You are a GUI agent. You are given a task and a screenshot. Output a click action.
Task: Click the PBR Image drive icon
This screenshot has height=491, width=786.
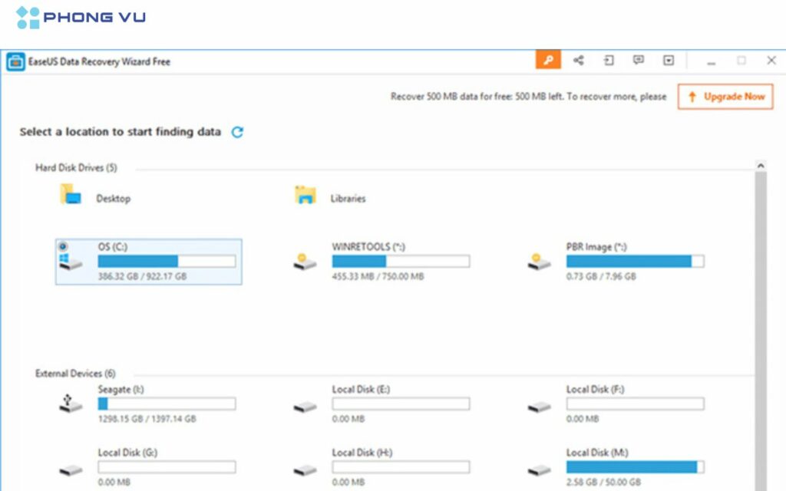click(539, 262)
